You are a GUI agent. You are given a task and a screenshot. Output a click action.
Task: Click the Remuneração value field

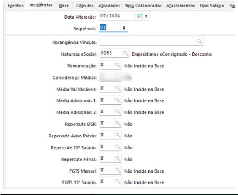click(x=107, y=65)
